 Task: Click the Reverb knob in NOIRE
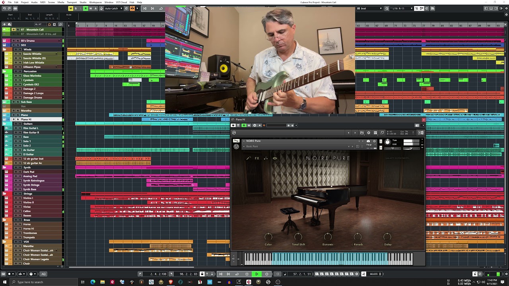(x=357, y=237)
